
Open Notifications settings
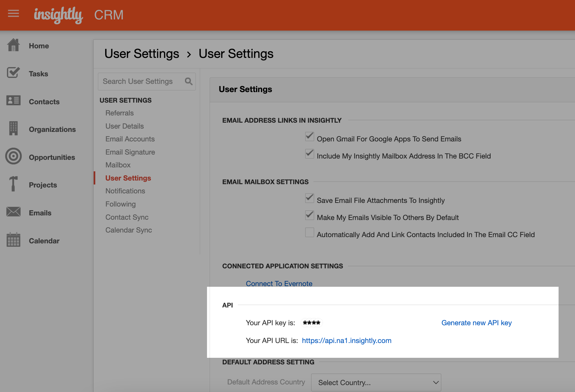(x=125, y=191)
